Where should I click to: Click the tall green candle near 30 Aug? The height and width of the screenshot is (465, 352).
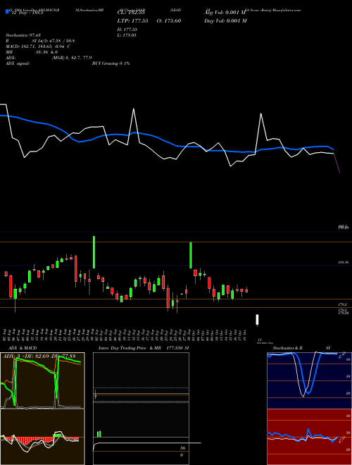pyautogui.click(x=94, y=252)
